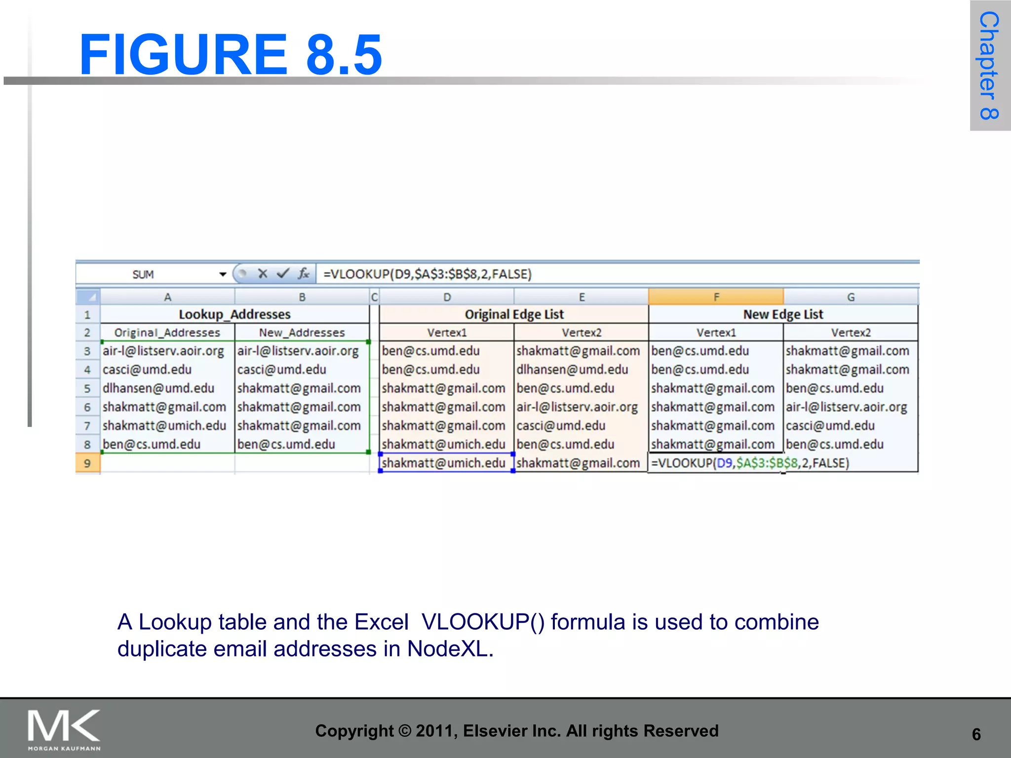The height and width of the screenshot is (758, 1011).
Task: Click the Elsevier copyright notice text
Action: [x=517, y=731]
